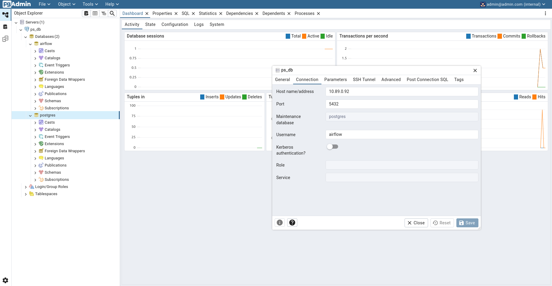Close the ps_db dialog with X icon
The image size is (552, 286).
[x=475, y=70]
